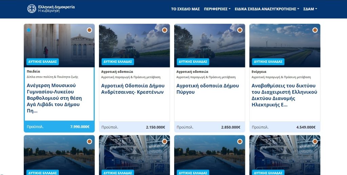Click budget value 2.850.000€
This screenshot has height=175, width=347.
231,128
